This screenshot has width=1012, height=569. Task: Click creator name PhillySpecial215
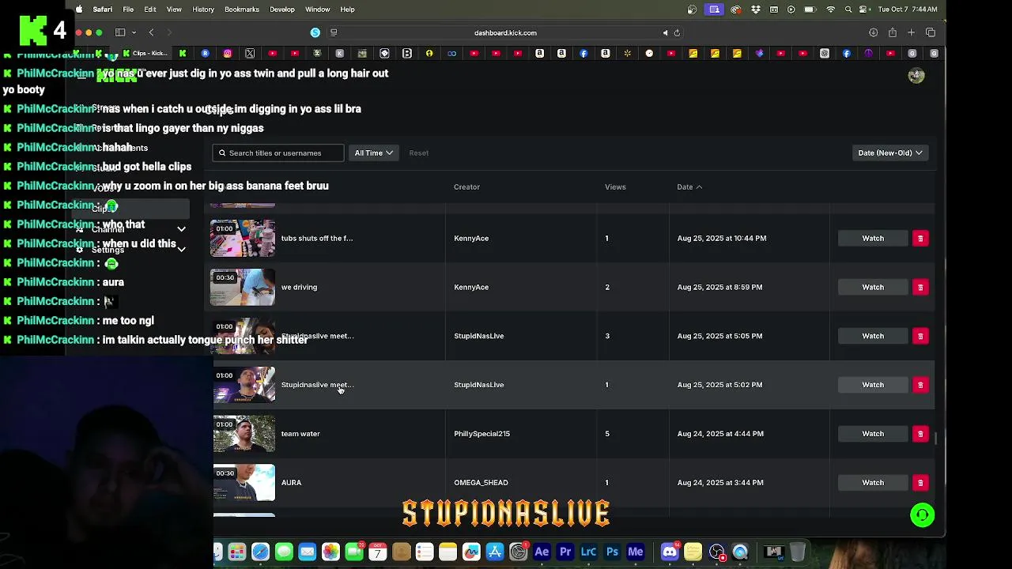click(x=481, y=434)
